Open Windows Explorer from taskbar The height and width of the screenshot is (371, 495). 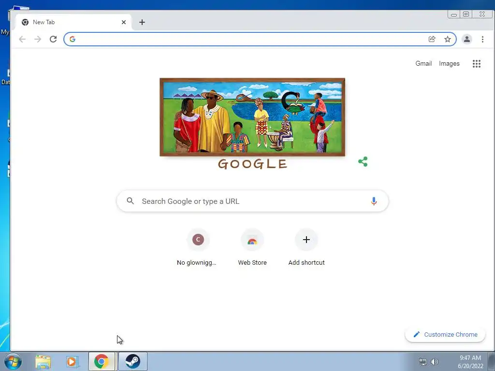pyautogui.click(x=43, y=361)
